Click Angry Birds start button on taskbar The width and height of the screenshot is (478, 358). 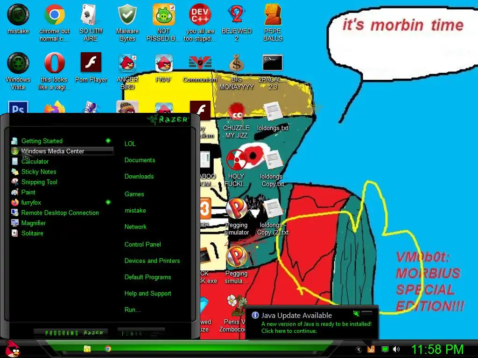12,349
